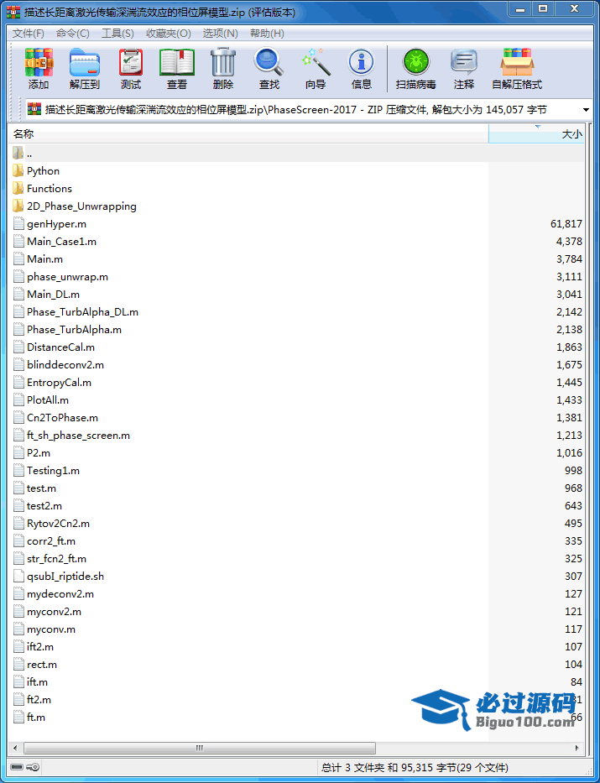Select the file Testing1.m
The width and height of the screenshot is (600, 783).
tap(53, 471)
